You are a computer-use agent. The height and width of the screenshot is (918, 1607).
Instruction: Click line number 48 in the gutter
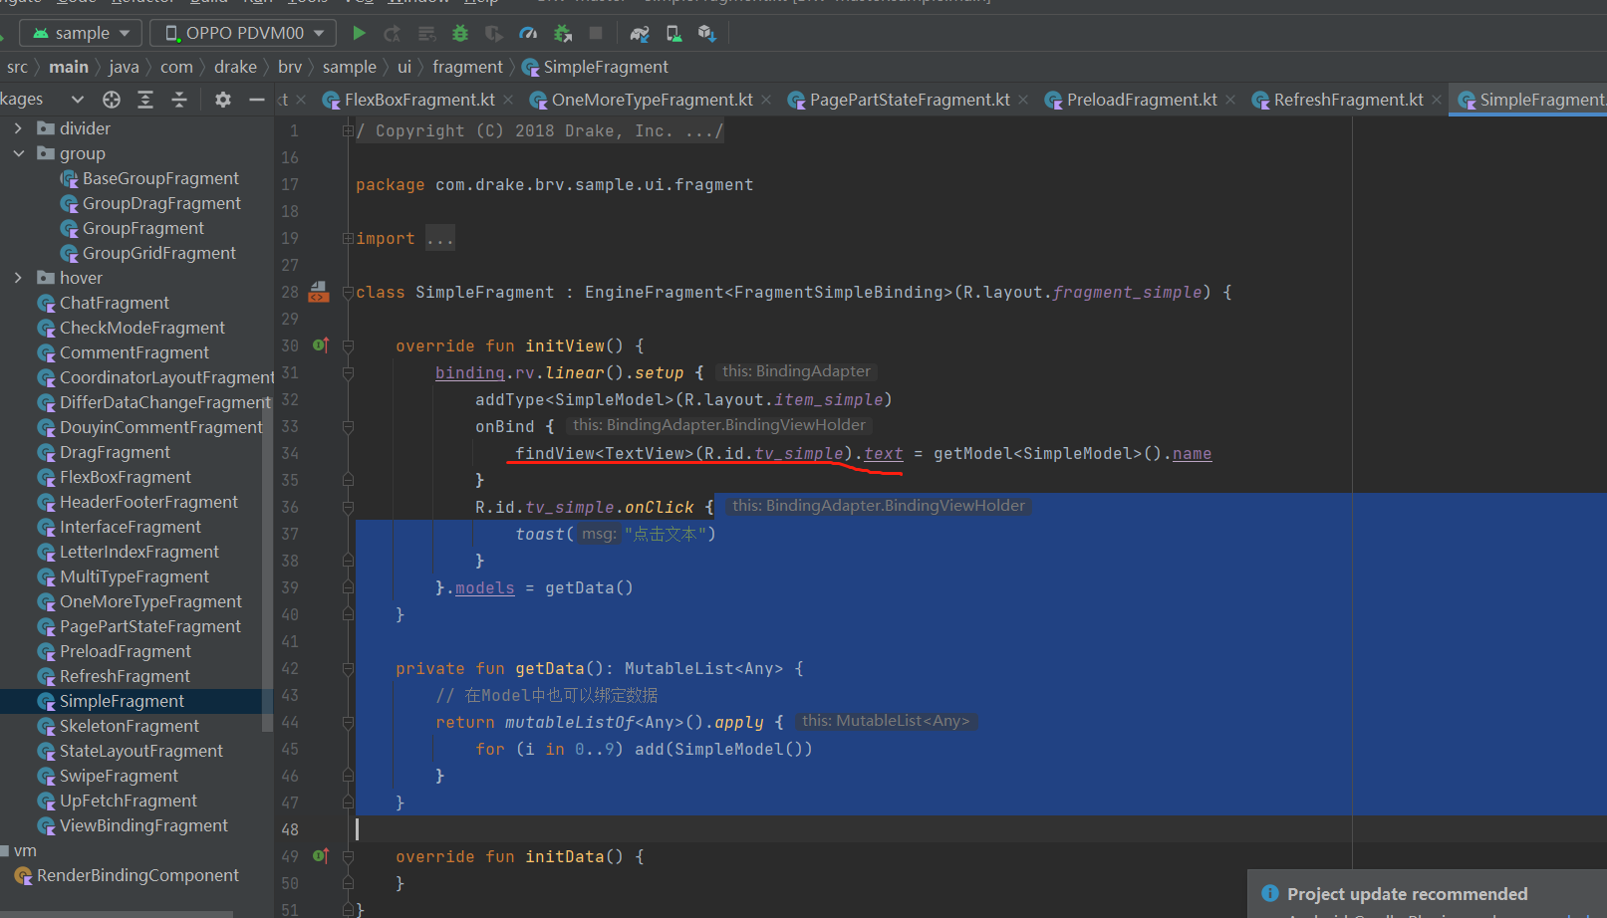[x=290, y=829]
